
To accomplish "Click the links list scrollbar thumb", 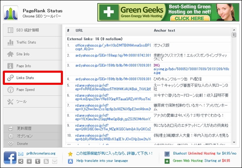I will click(234, 35).
